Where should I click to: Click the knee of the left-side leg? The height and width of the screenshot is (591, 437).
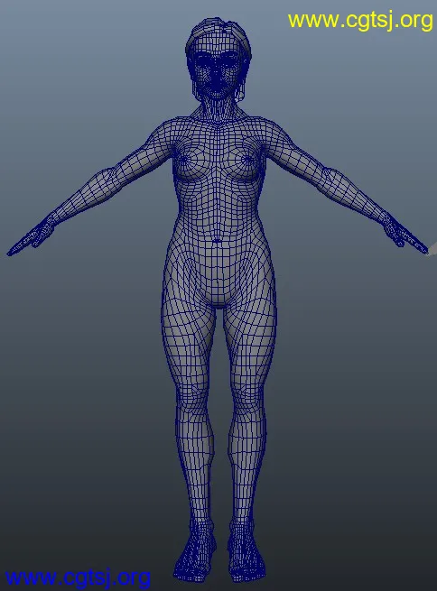tap(193, 402)
